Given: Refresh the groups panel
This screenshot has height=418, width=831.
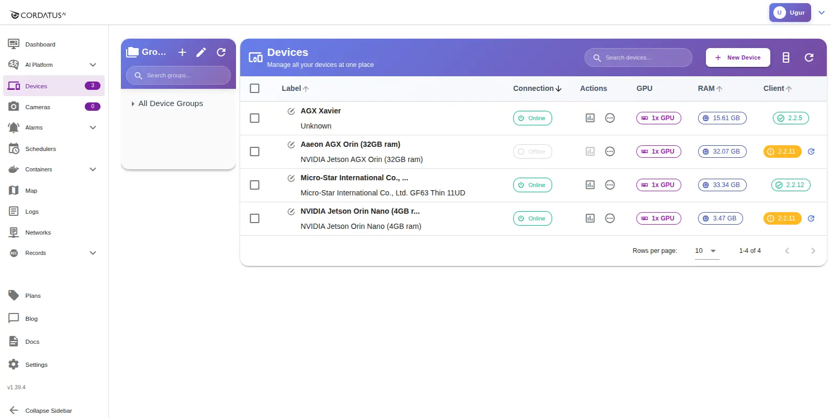Looking at the screenshot, I should click(221, 52).
